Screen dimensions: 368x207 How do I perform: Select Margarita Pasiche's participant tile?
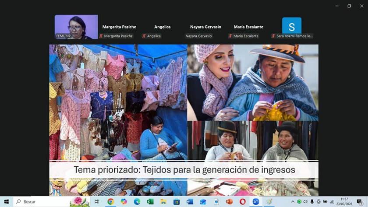click(x=119, y=27)
